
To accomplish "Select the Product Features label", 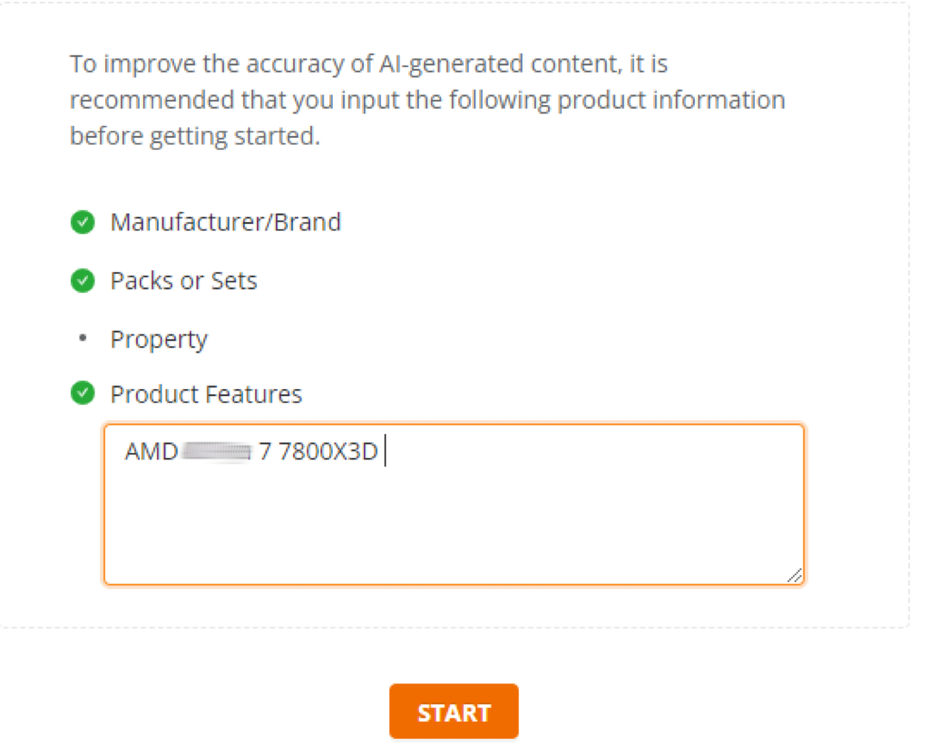I will click(206, 394).
